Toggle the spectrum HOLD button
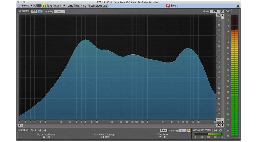 click(34, 11)
